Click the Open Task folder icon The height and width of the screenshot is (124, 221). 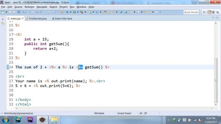click(x=109, y=12)
